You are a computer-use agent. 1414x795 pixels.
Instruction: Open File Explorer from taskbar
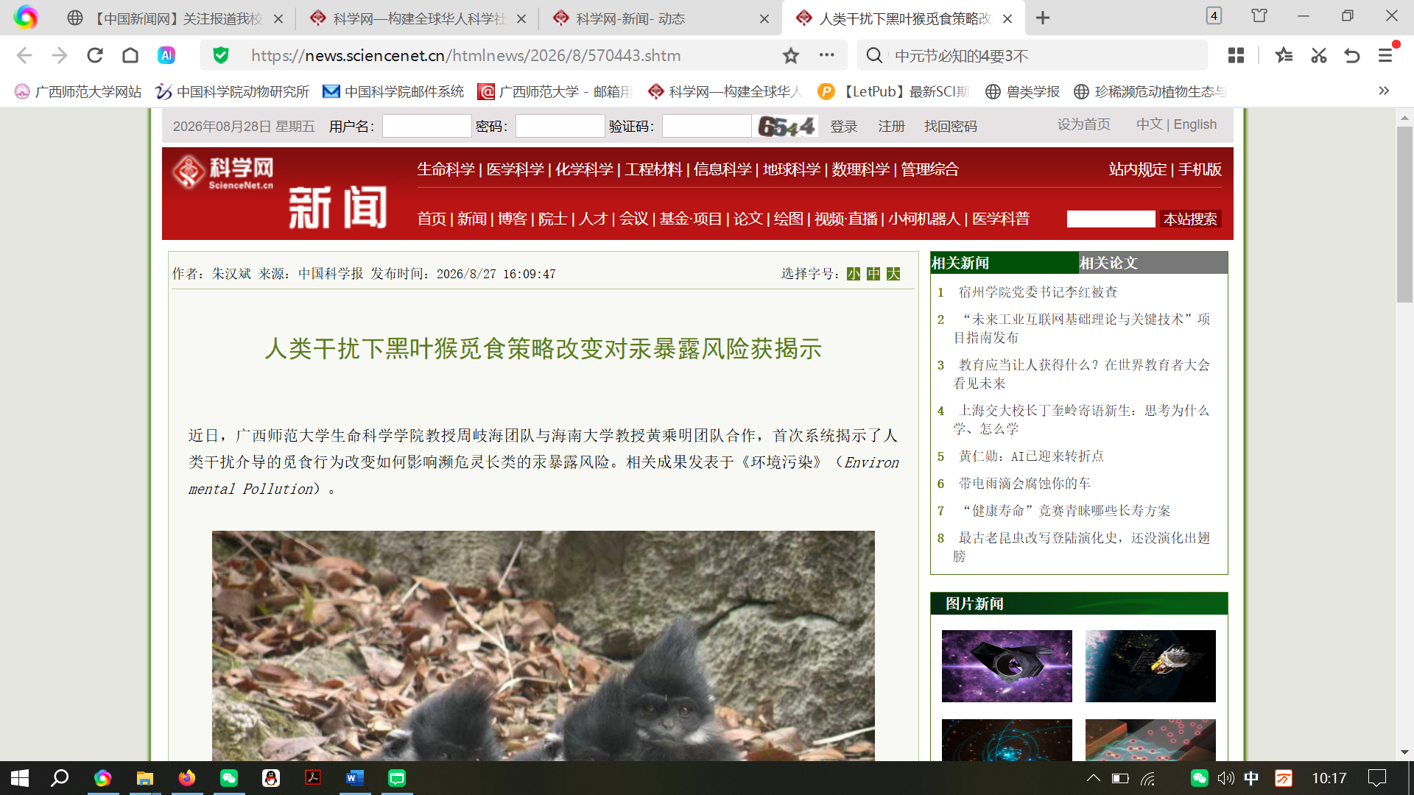(x=145, y=778)
